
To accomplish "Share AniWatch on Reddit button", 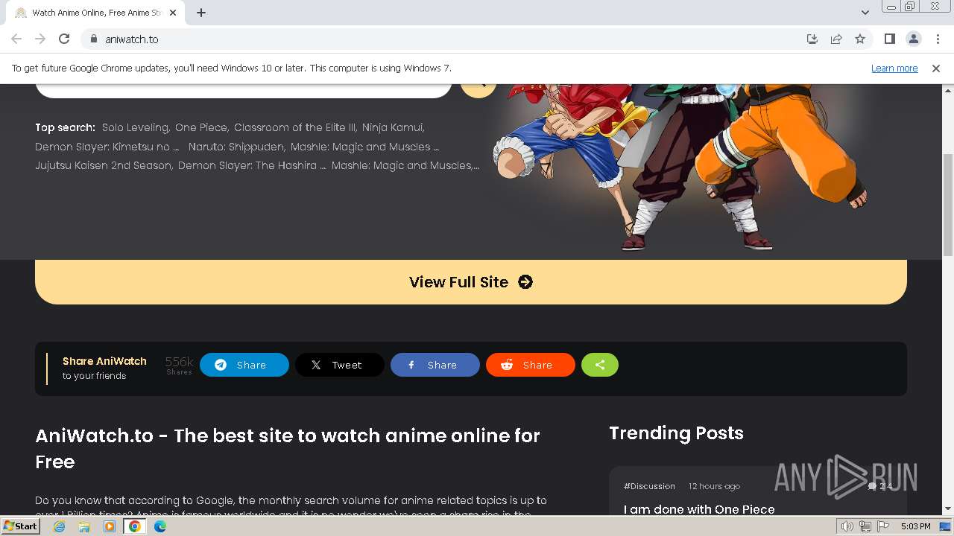I will (x=531, y=365).
